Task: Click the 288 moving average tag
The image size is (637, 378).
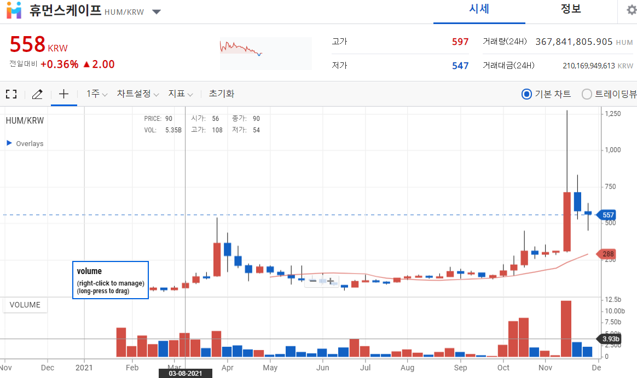Action: point(607,254)
